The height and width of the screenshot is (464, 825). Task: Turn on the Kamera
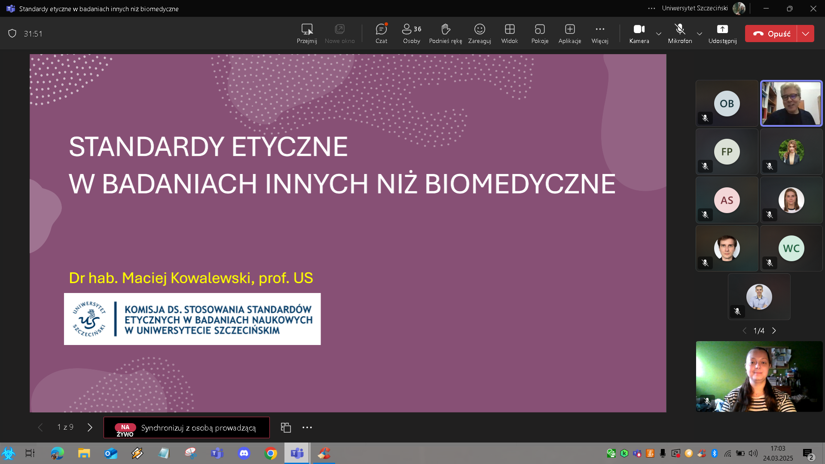point(639,34)
